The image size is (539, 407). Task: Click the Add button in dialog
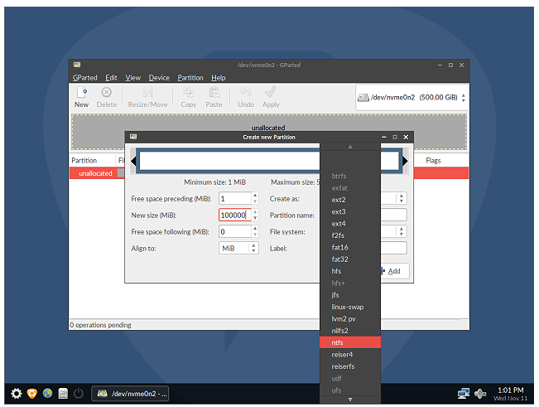tap(395, 271)
